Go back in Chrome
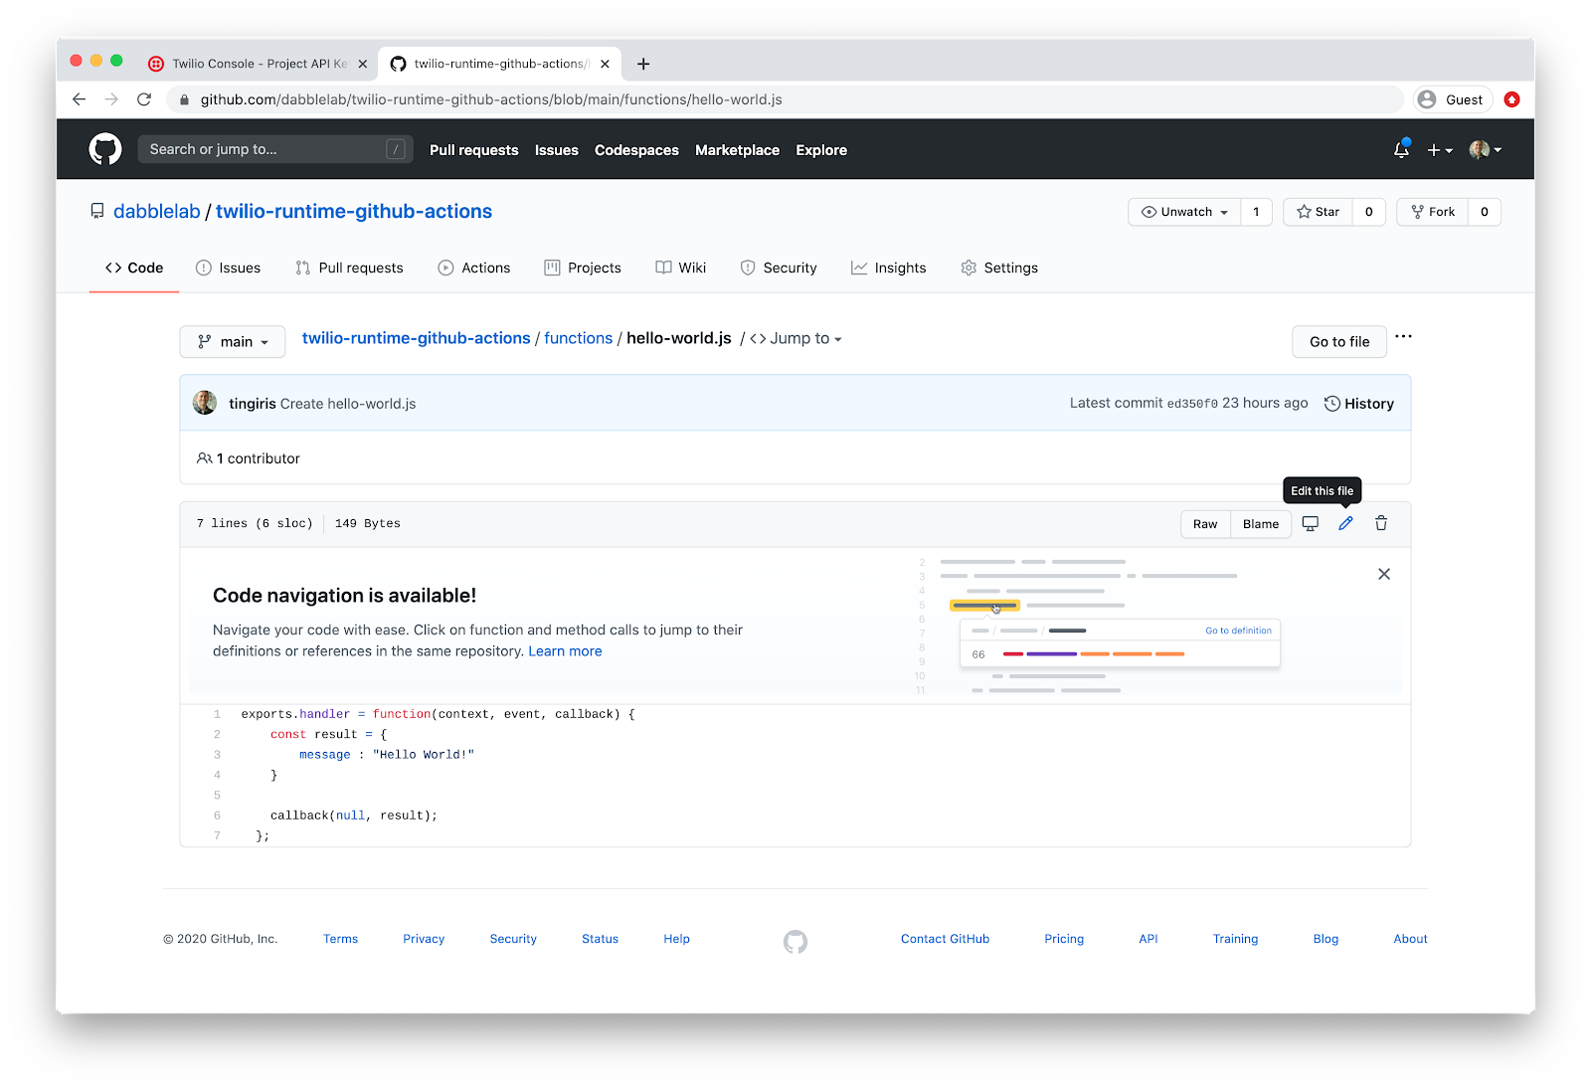 pyautogui.click(x=80, y=99)
